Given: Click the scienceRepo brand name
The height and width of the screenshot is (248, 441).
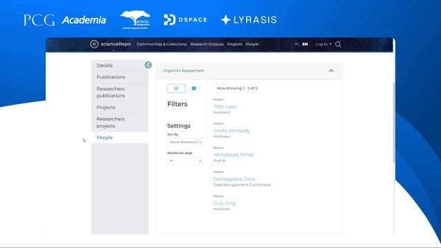Looking at the screenshot, I should pyautogui.click(x=116, y=44).
